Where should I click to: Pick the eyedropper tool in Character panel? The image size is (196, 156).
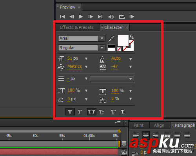point(111,39)
